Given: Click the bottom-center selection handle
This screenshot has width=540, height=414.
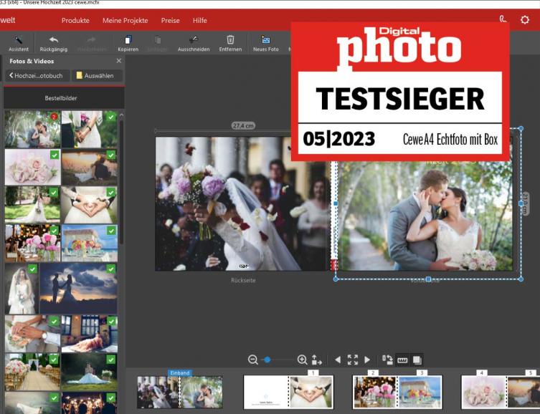Looking at the screenshot, I should pos(428,279).
